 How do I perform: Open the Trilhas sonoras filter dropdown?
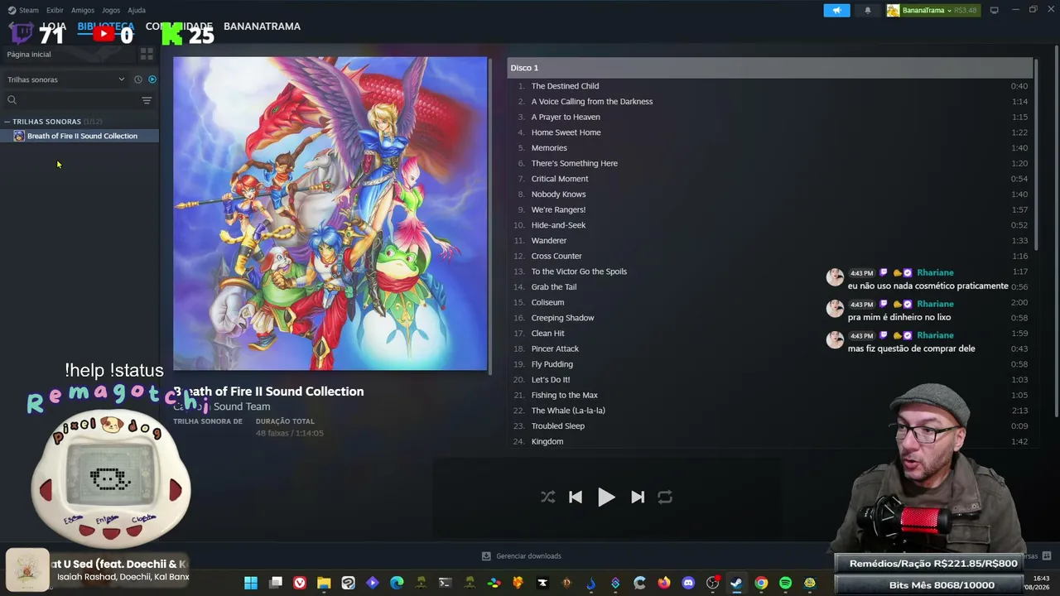click(66, 79)
